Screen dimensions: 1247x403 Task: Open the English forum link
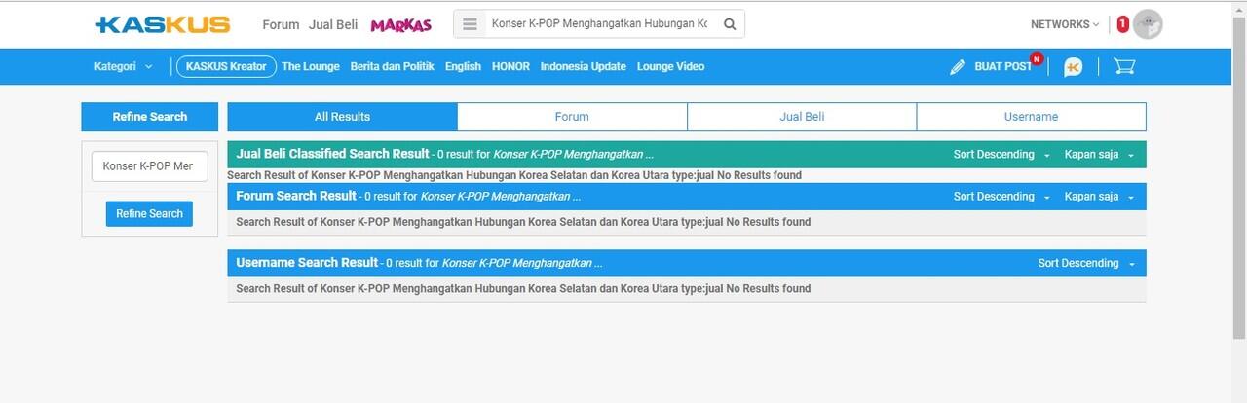(x=463, y=66)
